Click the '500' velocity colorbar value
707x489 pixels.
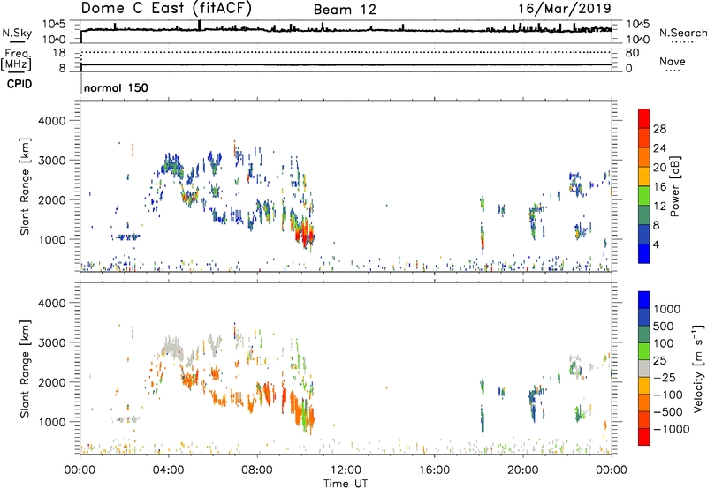[664, 327]
